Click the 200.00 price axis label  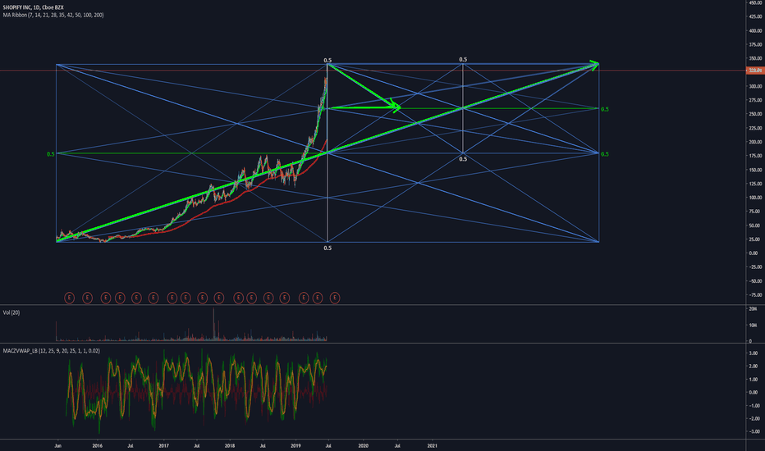point(755,142)
